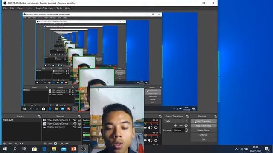This screenshot has height=153, width=273.
Task: Enable Studio Mode
Action: tap(203, 130)
